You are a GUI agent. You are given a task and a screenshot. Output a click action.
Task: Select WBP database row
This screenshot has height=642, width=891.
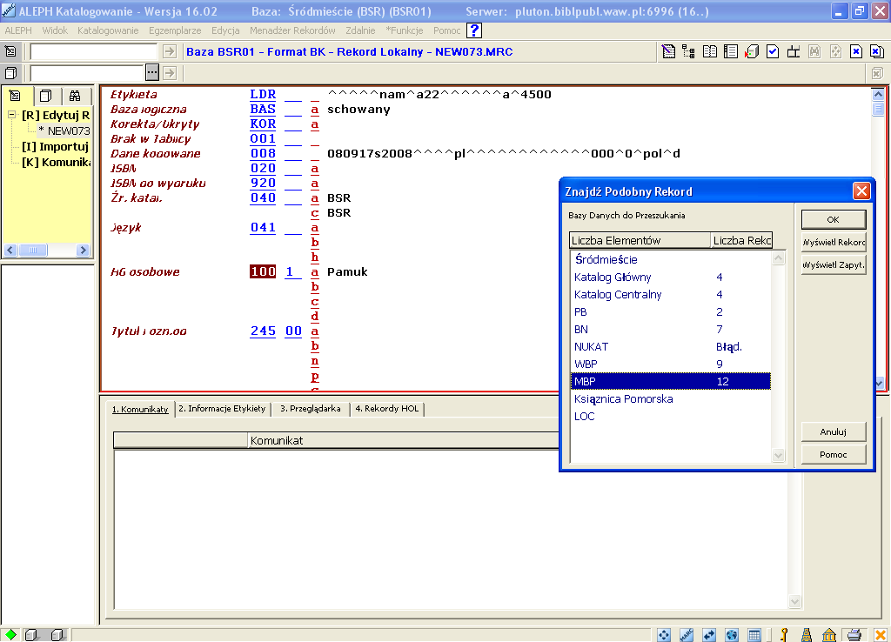tap(671, 364)
